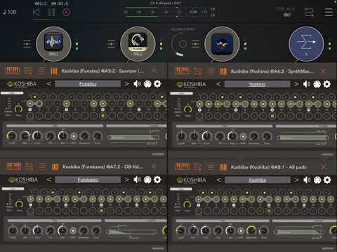Toggle first main-row step in Furukawa sequencer

pos(31,199)
